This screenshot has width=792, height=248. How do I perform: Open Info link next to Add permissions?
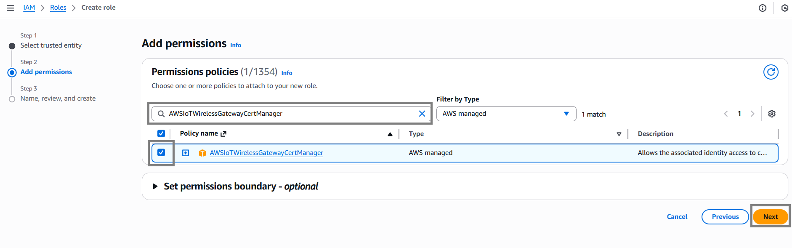click(x=236, y=45)
